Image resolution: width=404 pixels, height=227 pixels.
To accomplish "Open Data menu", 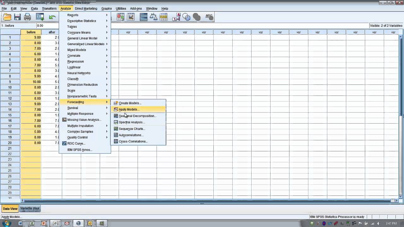I will tap(34, 9).
